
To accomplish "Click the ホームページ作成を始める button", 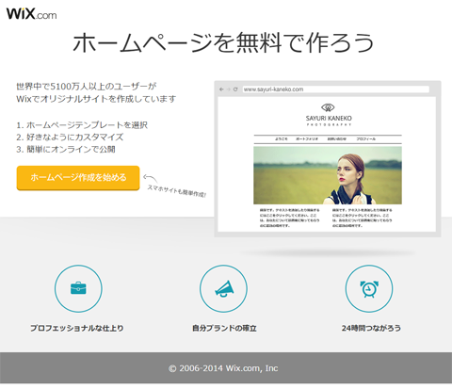I will pos(78,178).
